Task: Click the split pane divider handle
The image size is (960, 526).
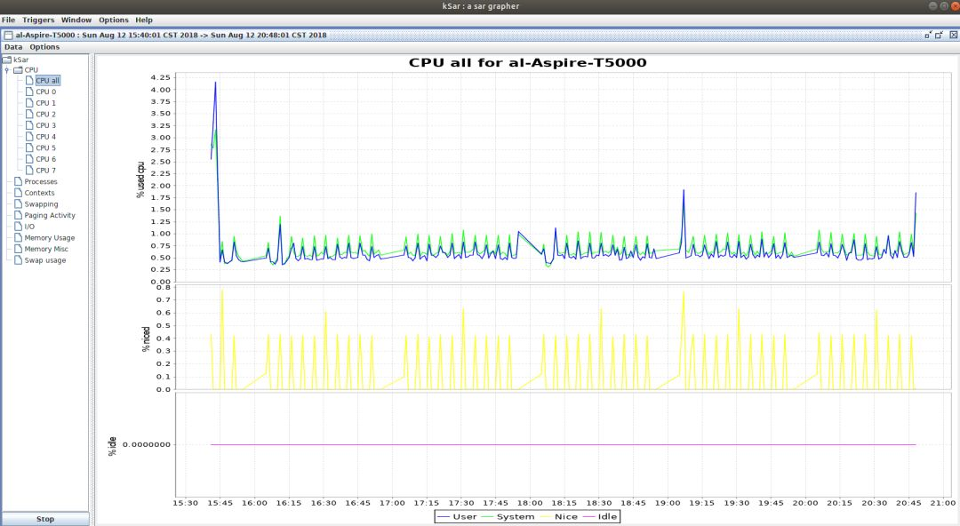Action: point(92,290)
